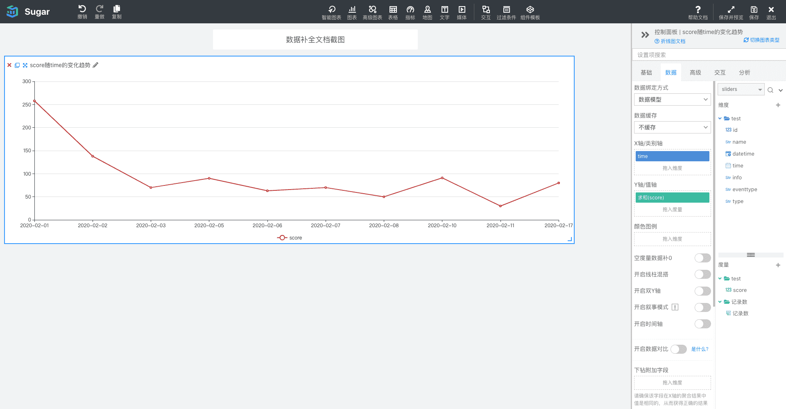786x409 pixels.
Task: Switch to the 分析 tab
Action: [744, 72]
